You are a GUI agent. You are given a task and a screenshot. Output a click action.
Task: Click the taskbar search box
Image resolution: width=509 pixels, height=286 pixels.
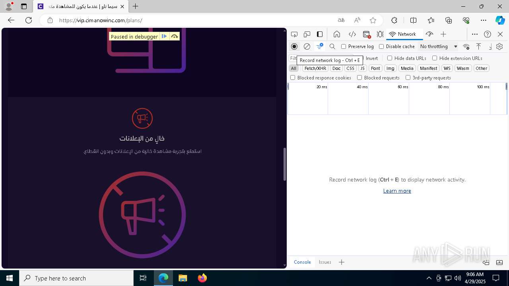click(x=76, y=278)
